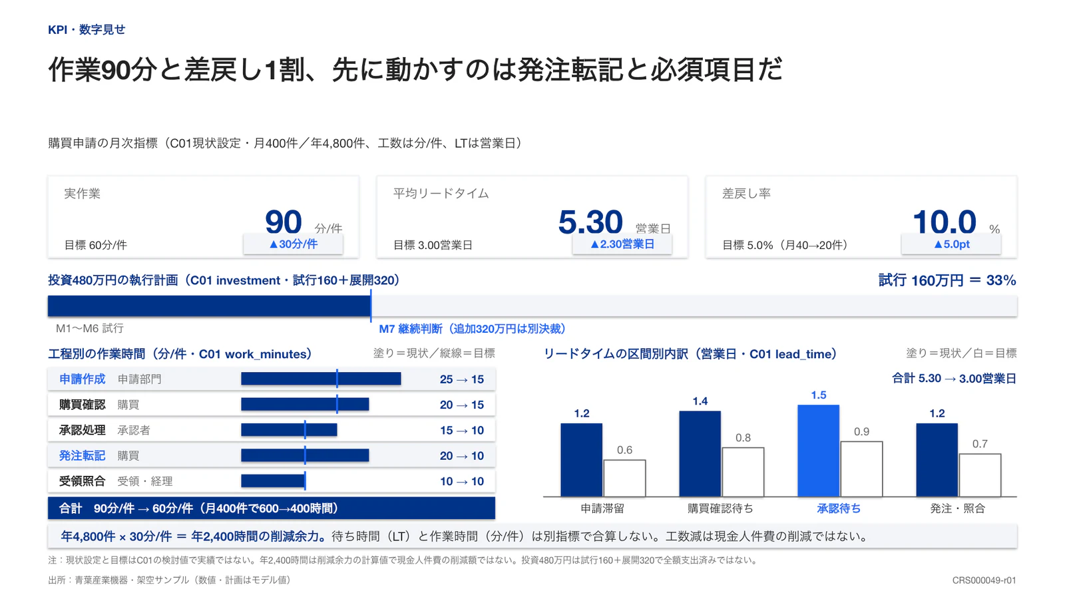Click the 購買確認待ち axis label

tap(721, 508)
